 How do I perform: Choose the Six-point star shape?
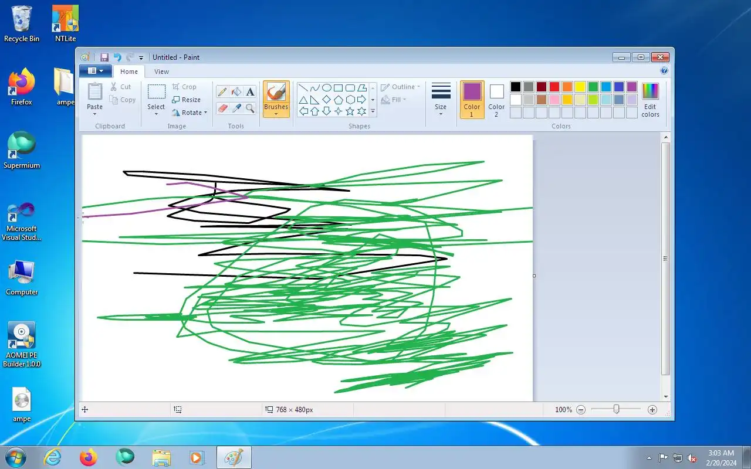[x=362, y=111]
